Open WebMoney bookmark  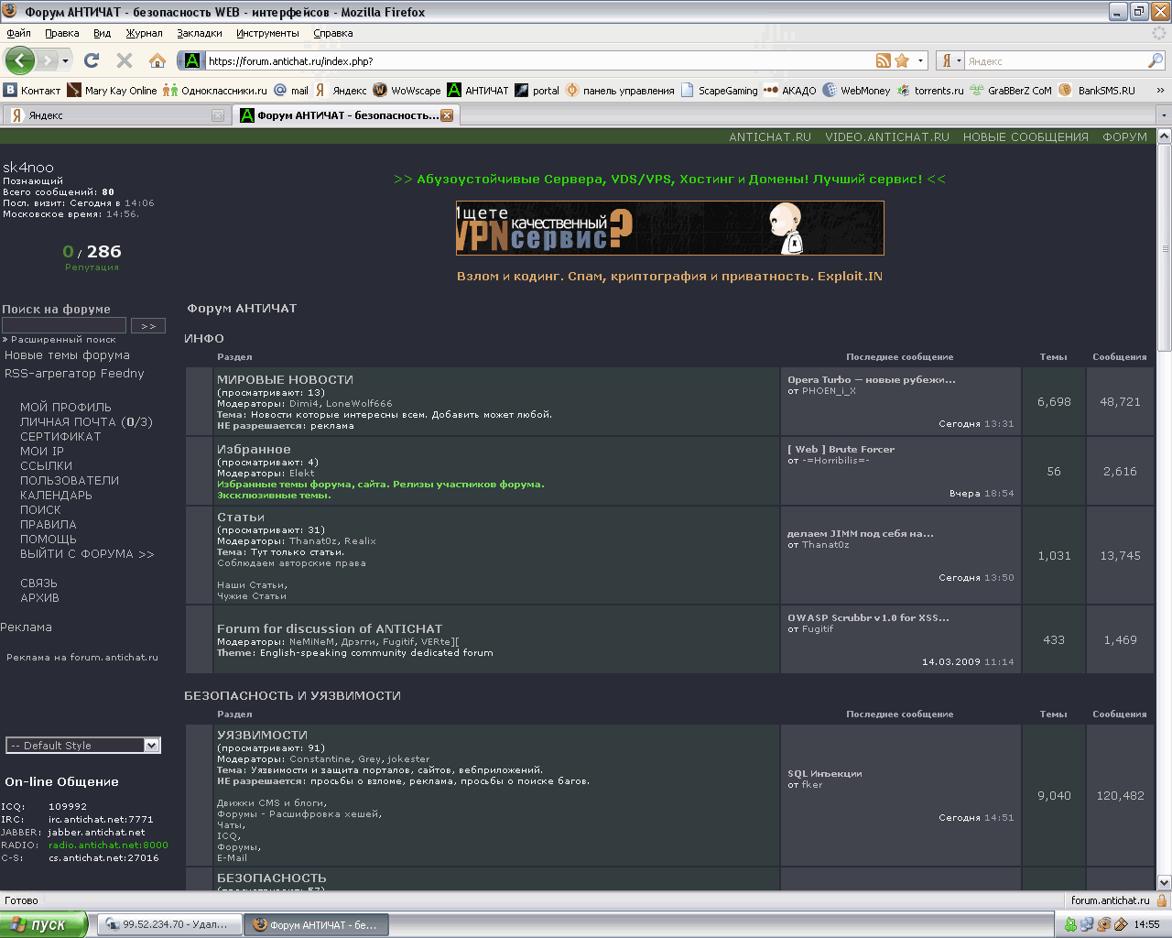coord(857,91)
